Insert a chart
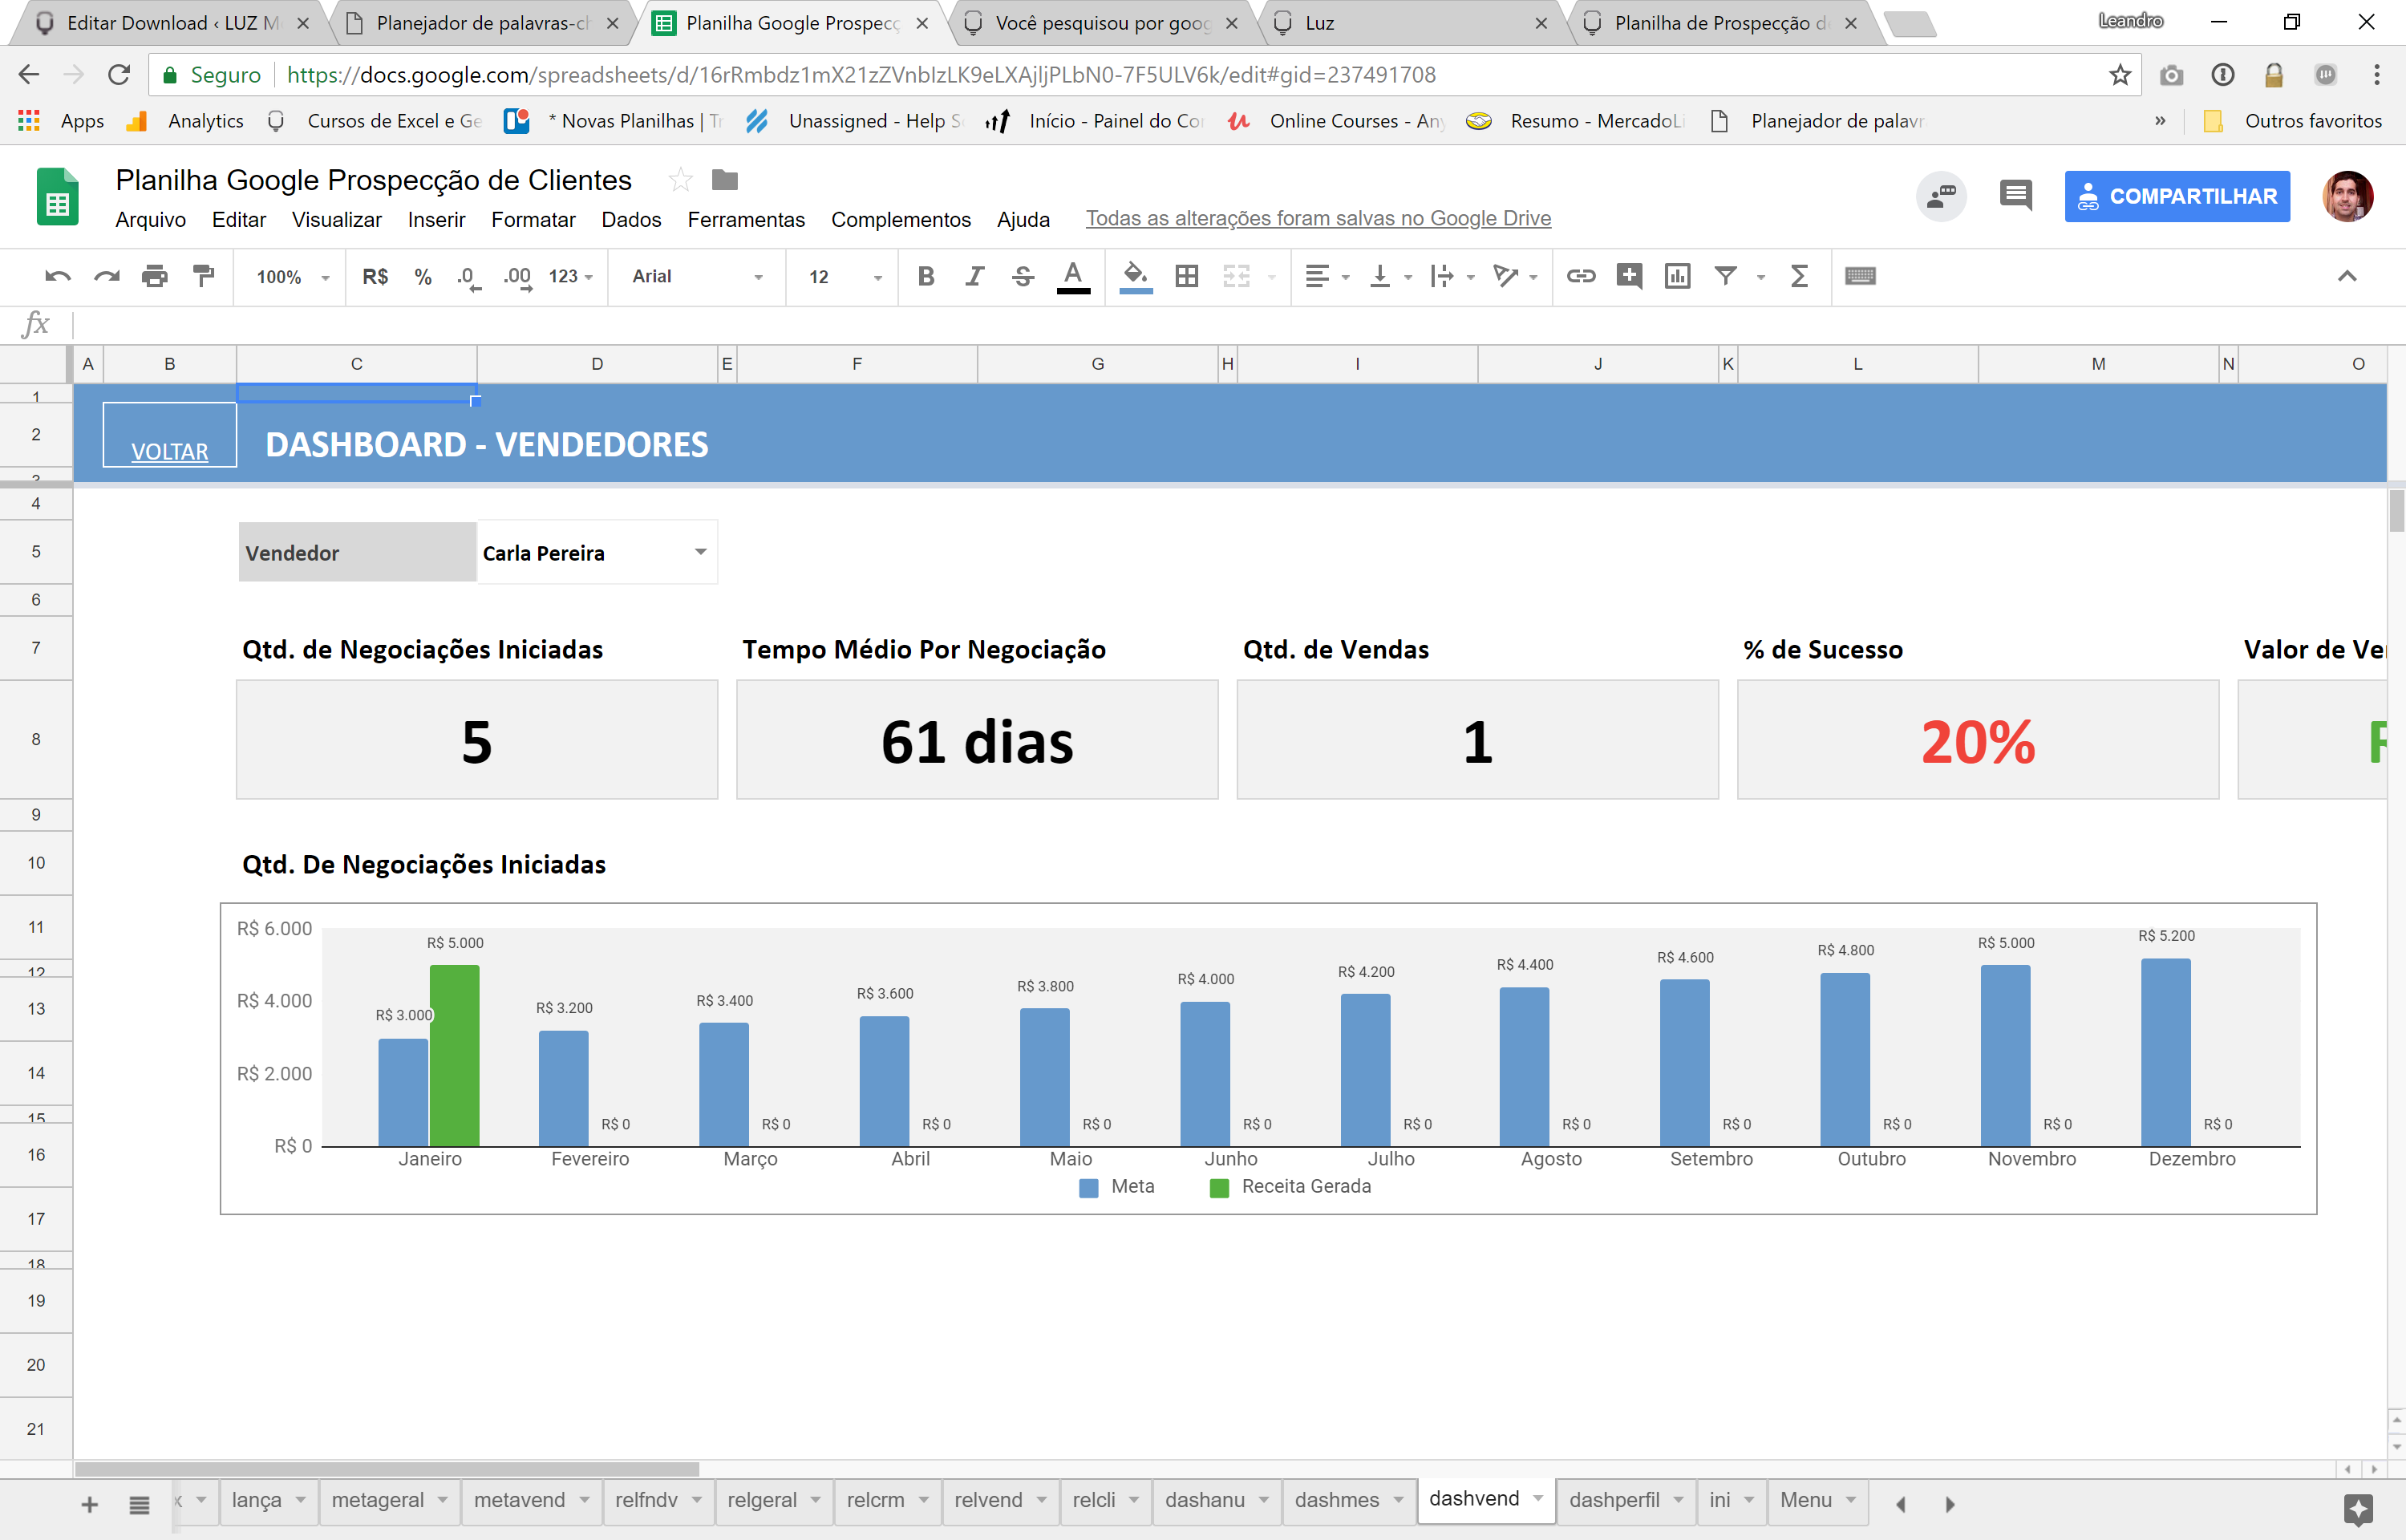This screenshot has height=1540, width=2406. (1677, 277)
